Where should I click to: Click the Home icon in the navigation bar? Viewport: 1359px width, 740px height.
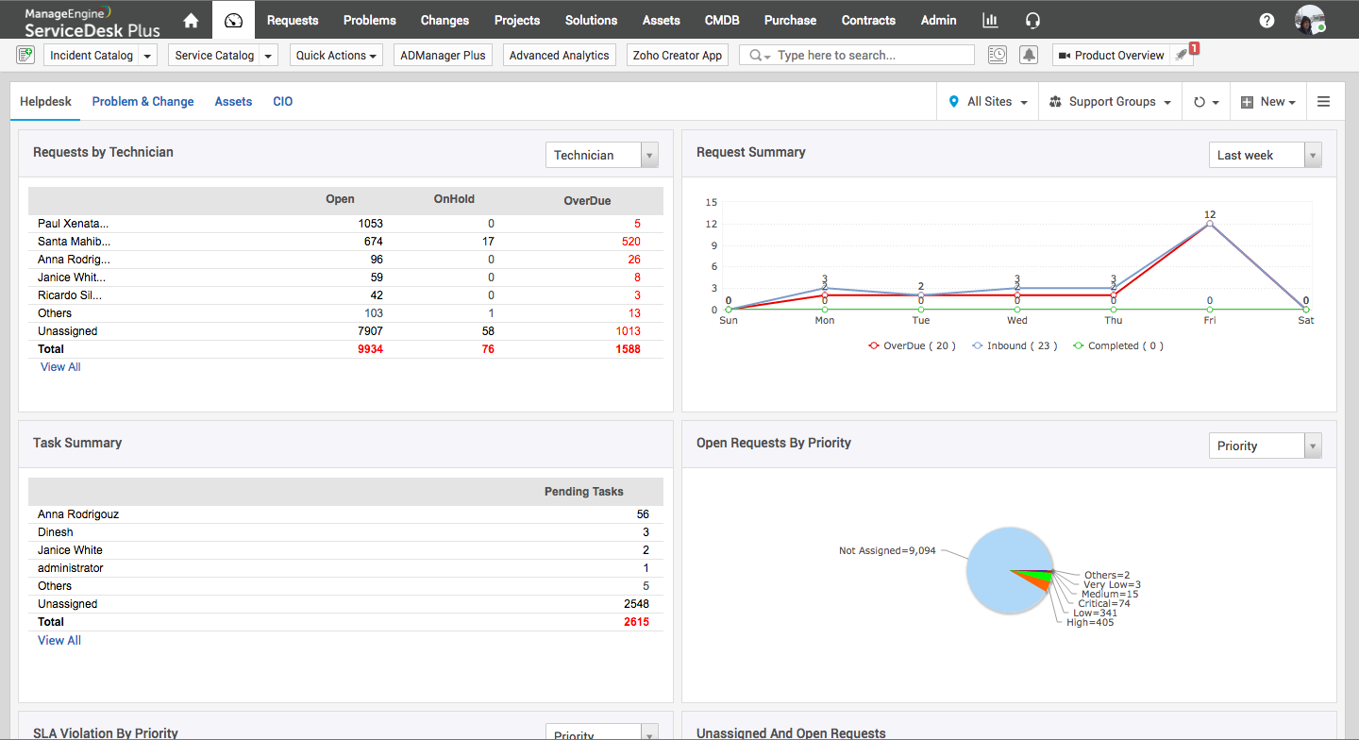tap(189, 19)
